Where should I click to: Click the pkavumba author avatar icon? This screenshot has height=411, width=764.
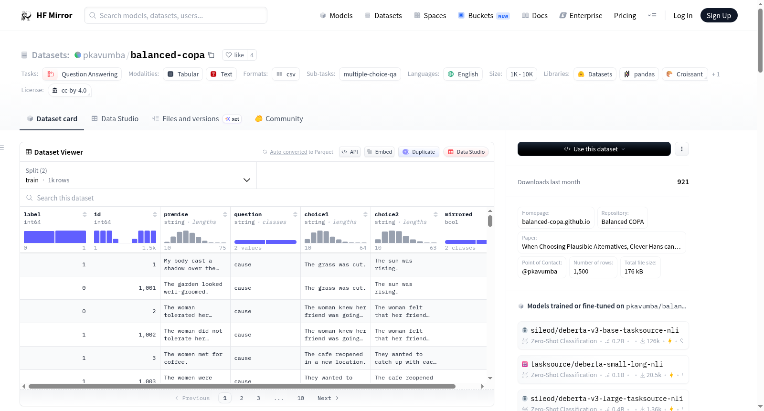coord(78,55)
